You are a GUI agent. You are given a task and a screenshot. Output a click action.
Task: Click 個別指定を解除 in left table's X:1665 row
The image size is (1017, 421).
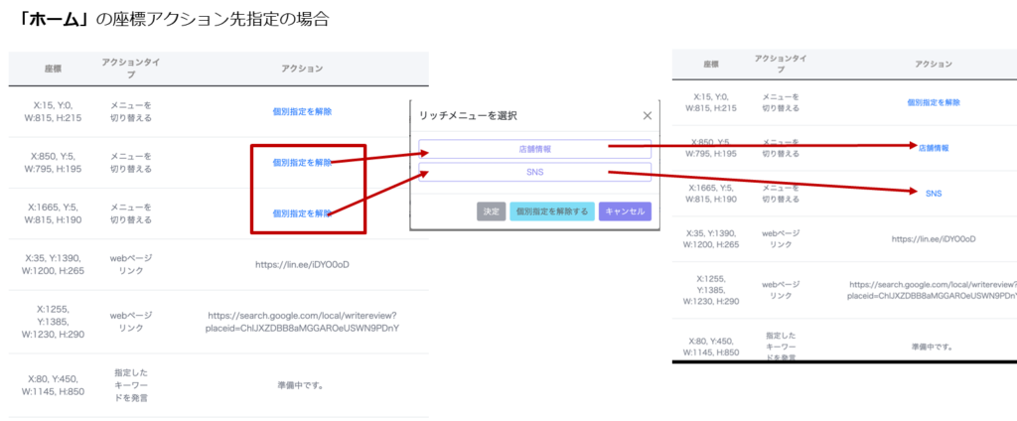tap(302, 213)
